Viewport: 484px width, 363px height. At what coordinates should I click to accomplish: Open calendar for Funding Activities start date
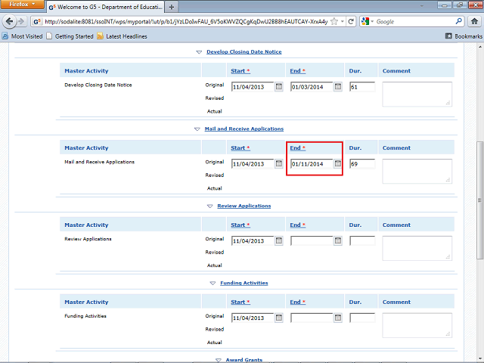279,318
